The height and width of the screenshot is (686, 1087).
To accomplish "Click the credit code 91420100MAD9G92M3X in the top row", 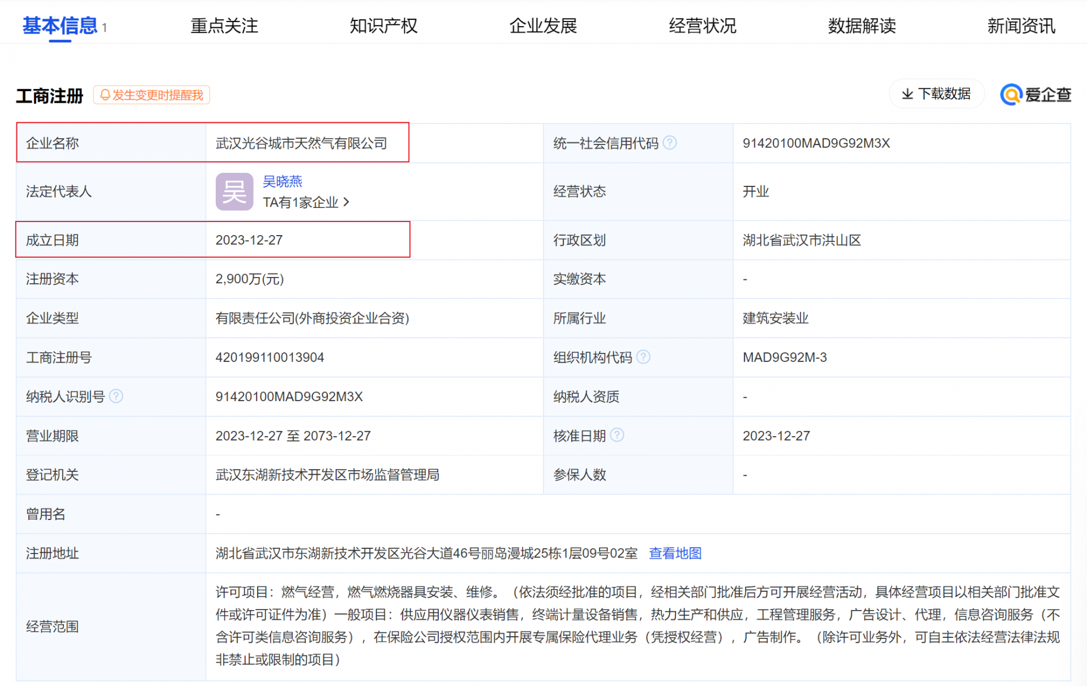I will pos(816,143).
